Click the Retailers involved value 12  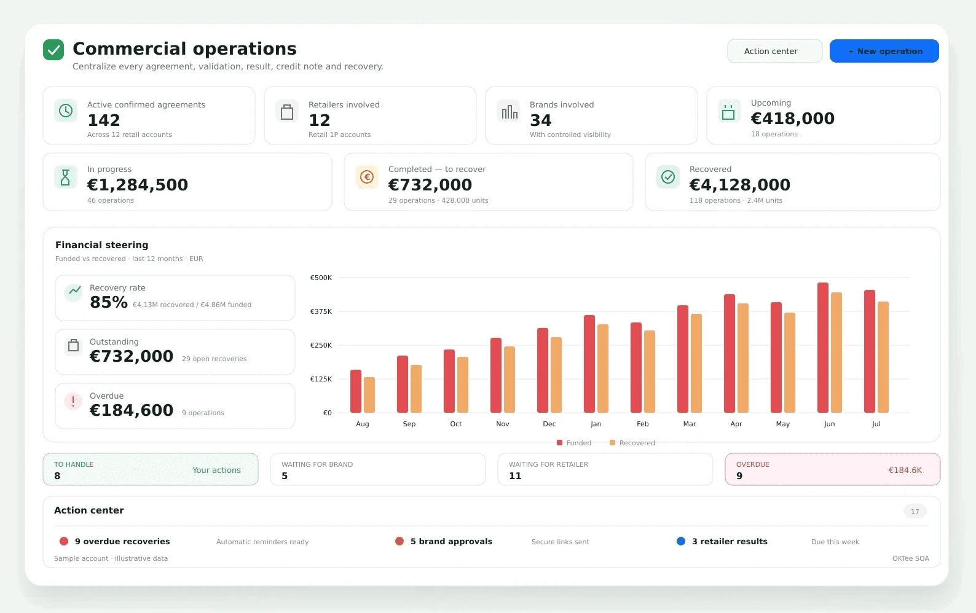[320, 120]
